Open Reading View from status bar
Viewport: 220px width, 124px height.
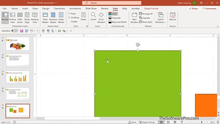click(175, 122)
